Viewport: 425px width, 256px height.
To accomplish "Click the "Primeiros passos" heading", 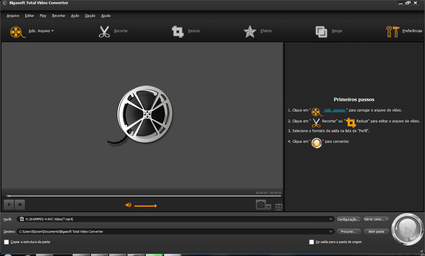I will [x=354, y=99].
